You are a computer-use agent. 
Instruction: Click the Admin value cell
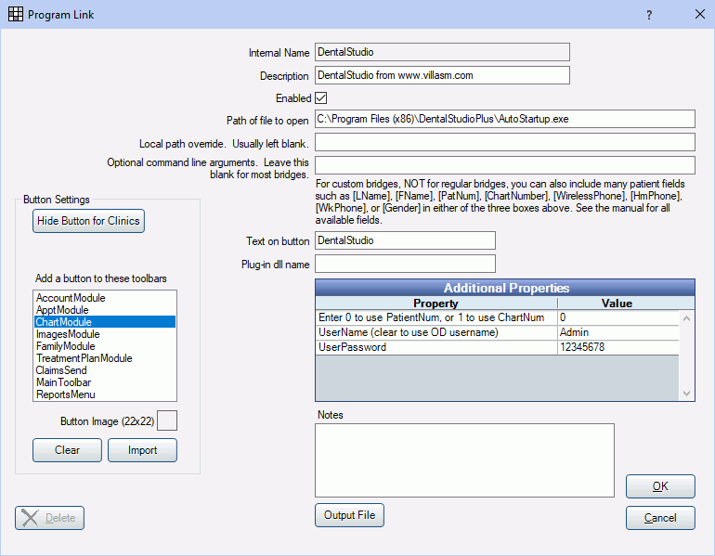[617, 332]
